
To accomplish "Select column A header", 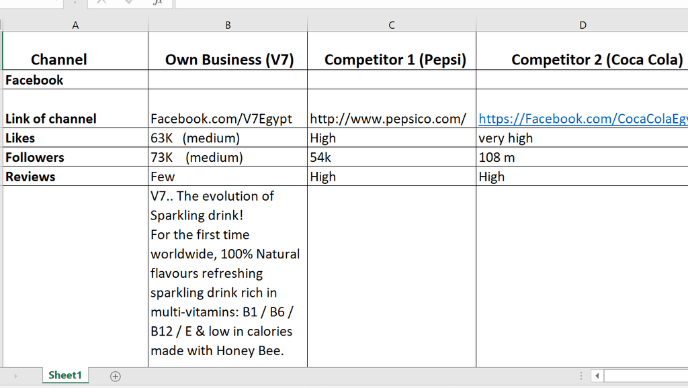I will point(75,25).
